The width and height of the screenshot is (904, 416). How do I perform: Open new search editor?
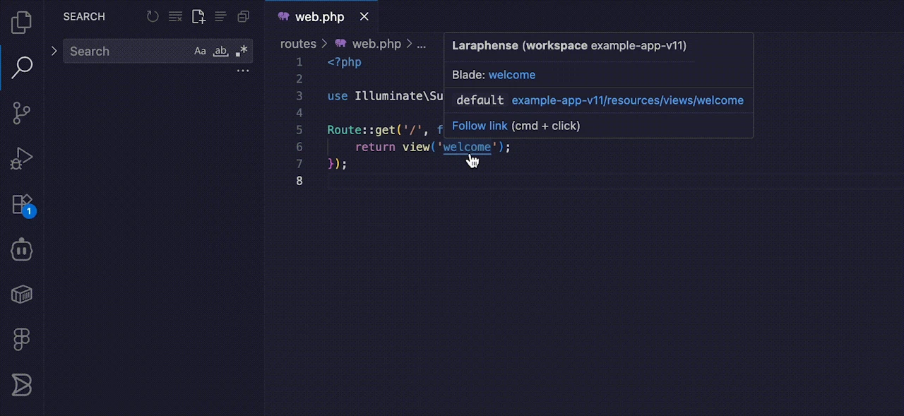point(198,16)
